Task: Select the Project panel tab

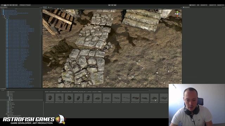Action: [3, 89]
